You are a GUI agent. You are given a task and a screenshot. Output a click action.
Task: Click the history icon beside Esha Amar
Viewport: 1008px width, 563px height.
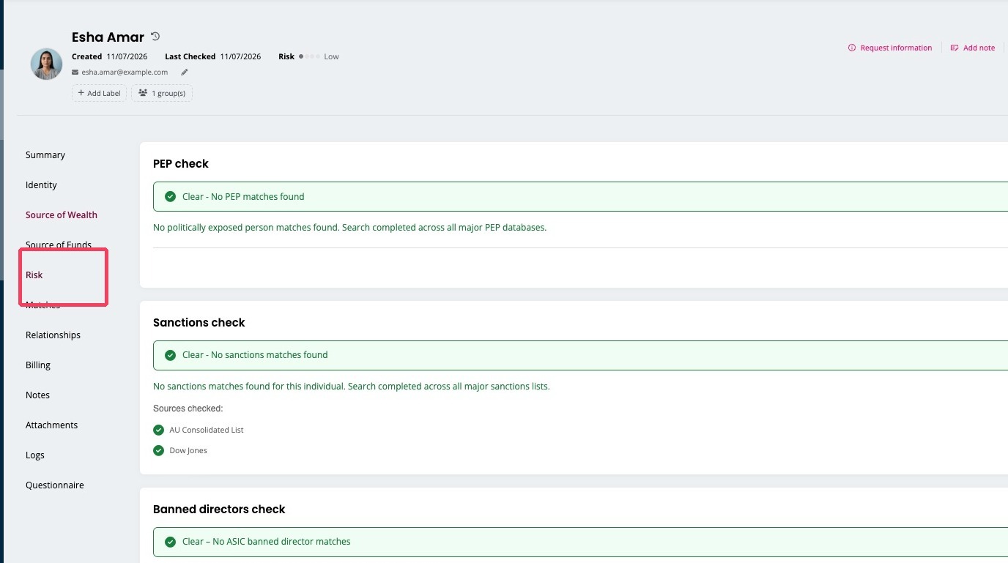click(x=155, y=37)
